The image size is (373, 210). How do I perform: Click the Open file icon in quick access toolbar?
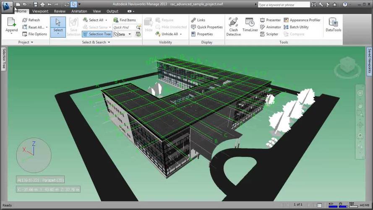tap(25, 4)
